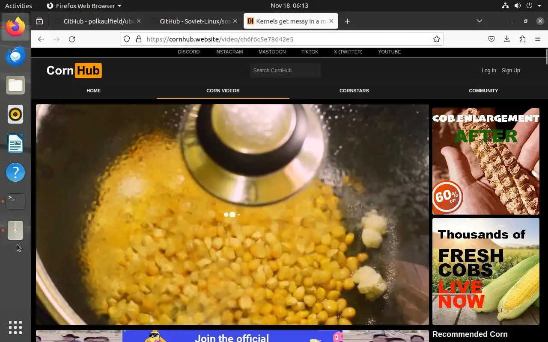The height and width of the screenshot is (342, 548).
Task: Click the YOUTUBE link
Action: 389,52
